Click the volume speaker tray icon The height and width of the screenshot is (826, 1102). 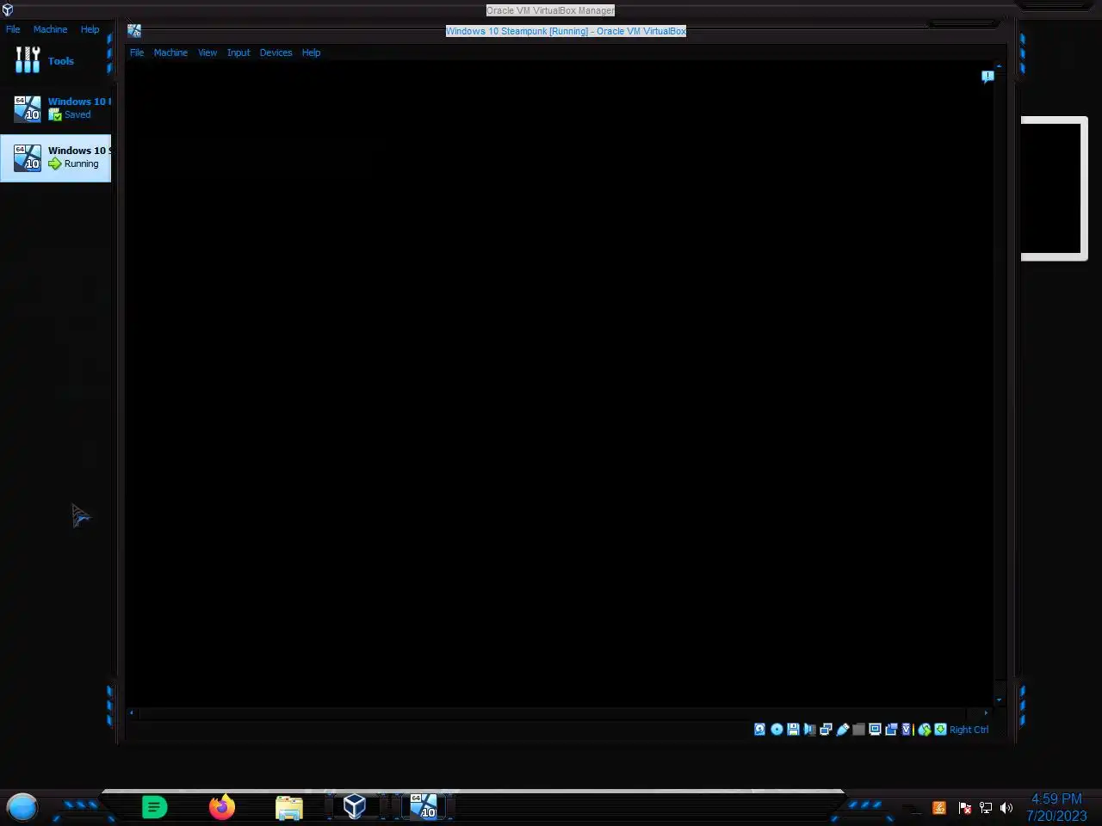pos(1006,808)
